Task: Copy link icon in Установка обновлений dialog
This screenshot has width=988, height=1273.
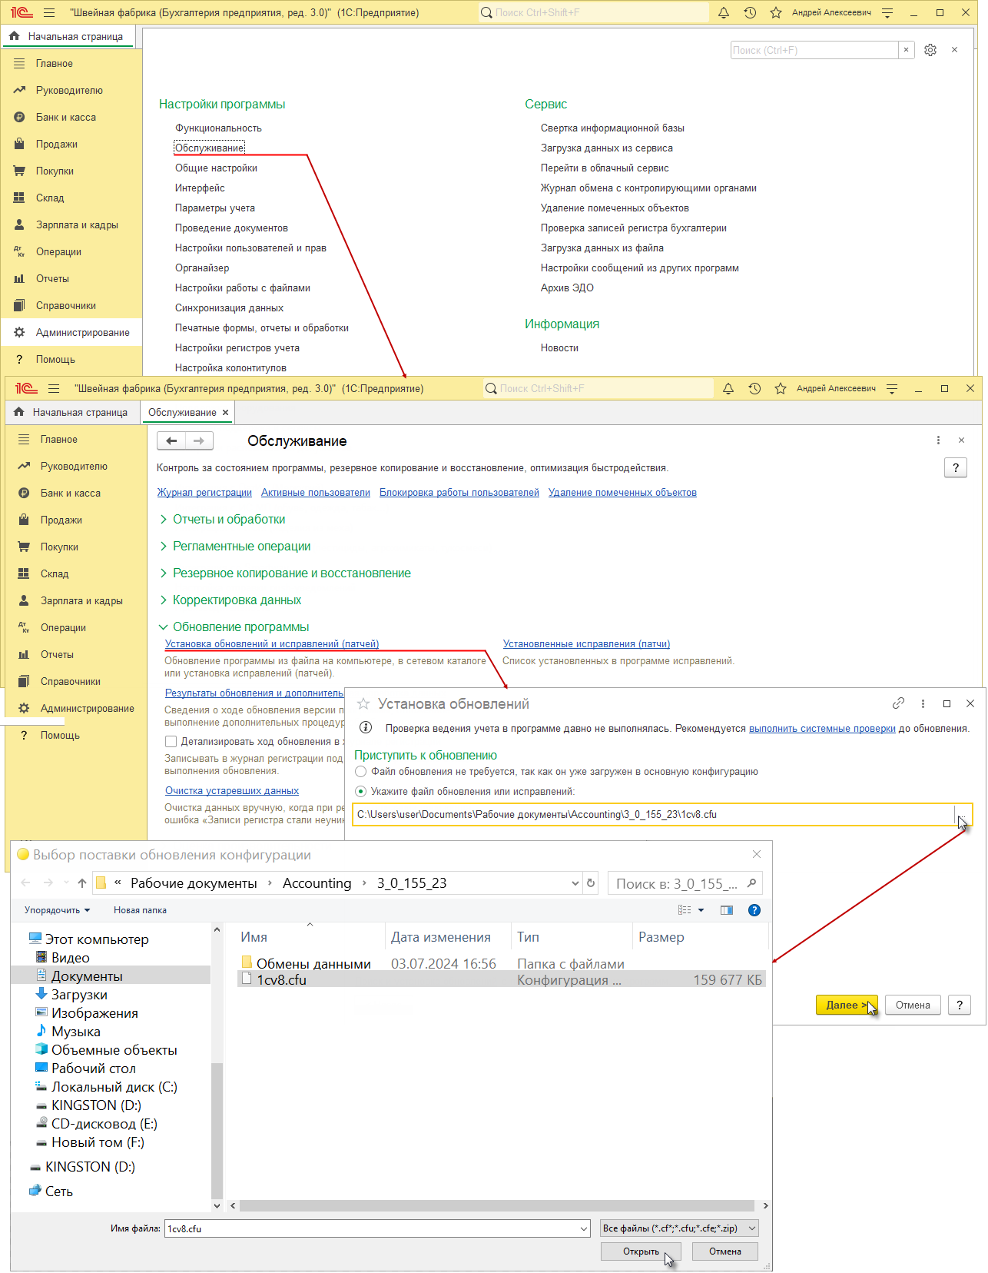Action: pos(898,703)
